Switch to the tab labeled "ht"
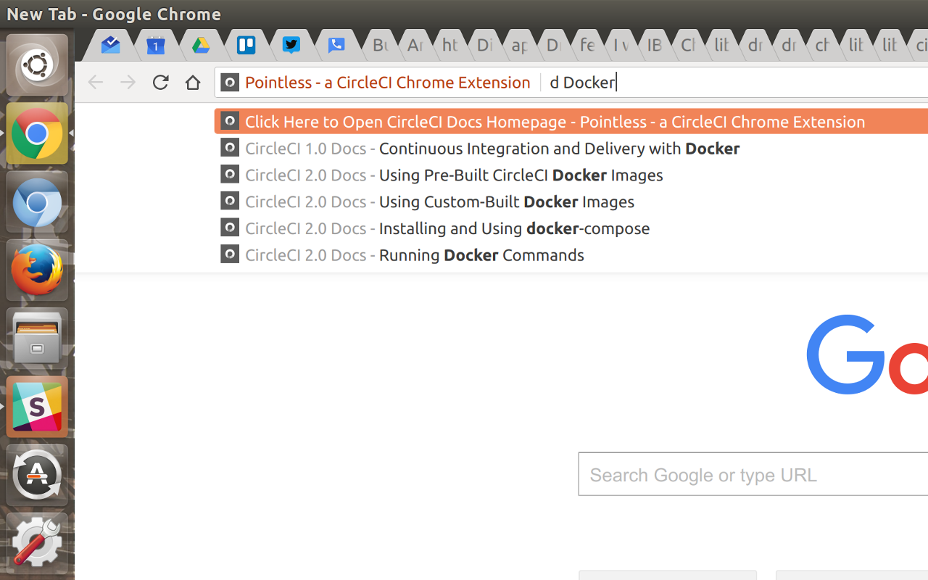Screen dimensions: 928x580 click(x=449, y=46)
